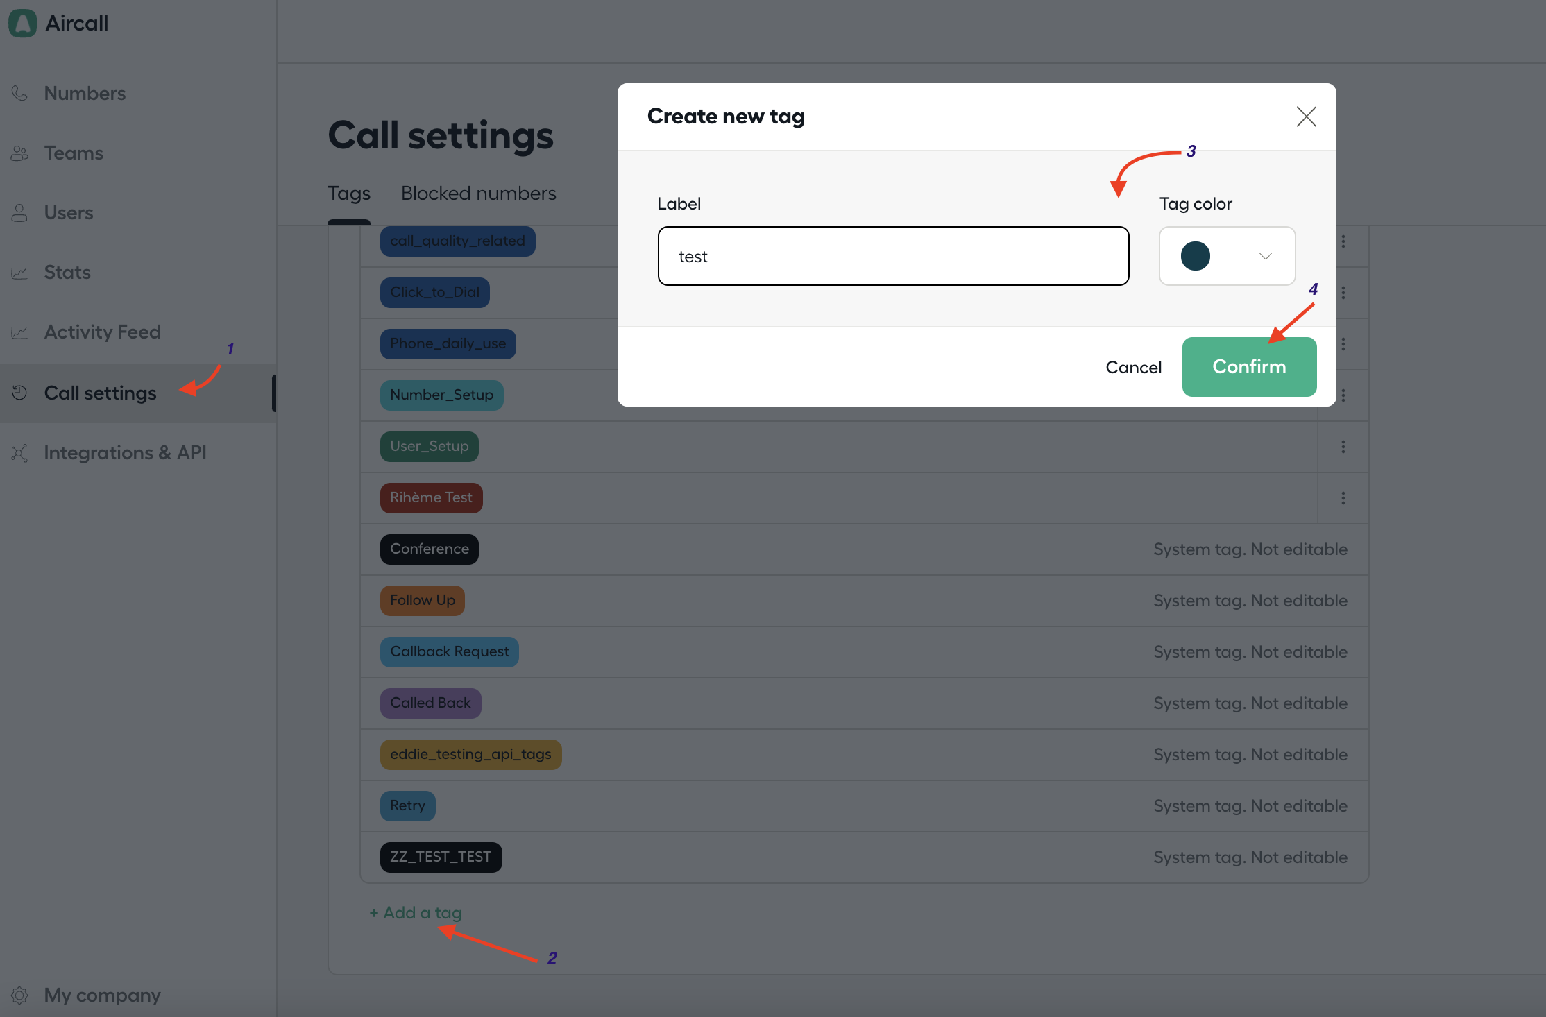Open options menu for Click_to_Dial tag
The image size is (1546, 1017).
[1343, 293]
